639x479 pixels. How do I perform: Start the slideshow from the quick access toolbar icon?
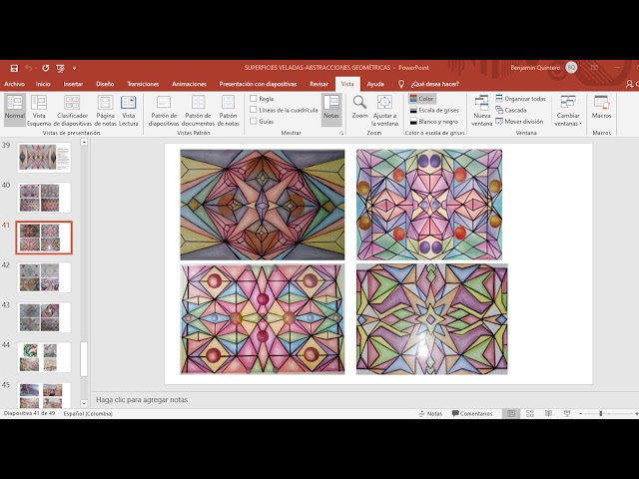[60, 68]
